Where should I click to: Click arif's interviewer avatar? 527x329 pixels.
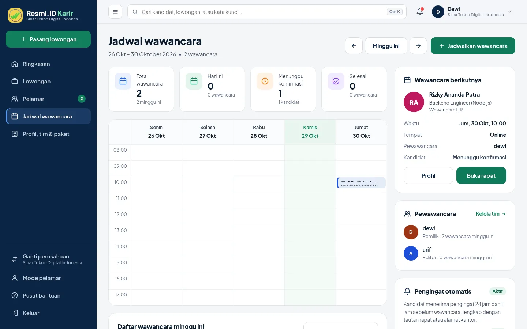411,253
